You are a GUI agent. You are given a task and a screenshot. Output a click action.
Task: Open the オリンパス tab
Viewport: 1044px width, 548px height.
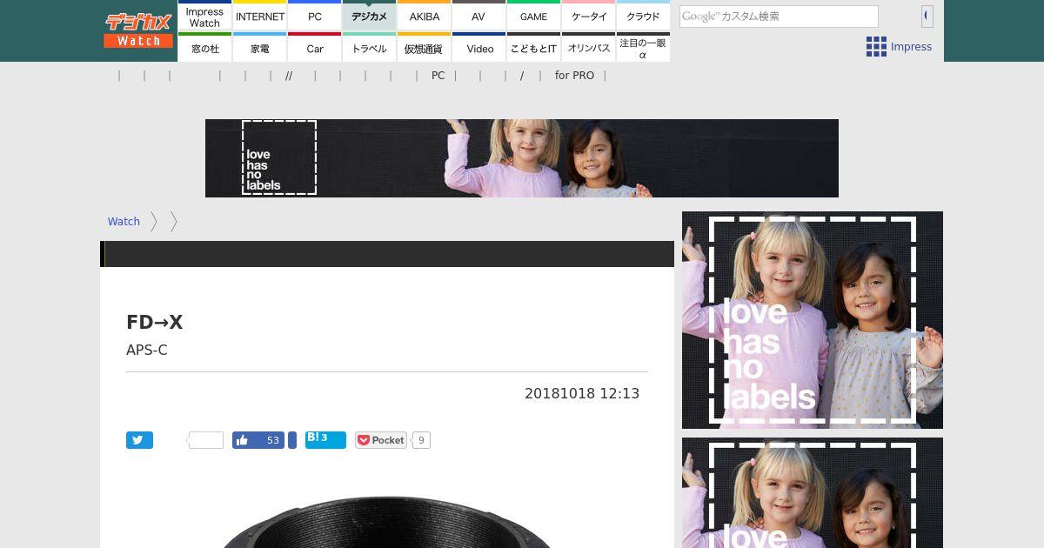(589, 48)
